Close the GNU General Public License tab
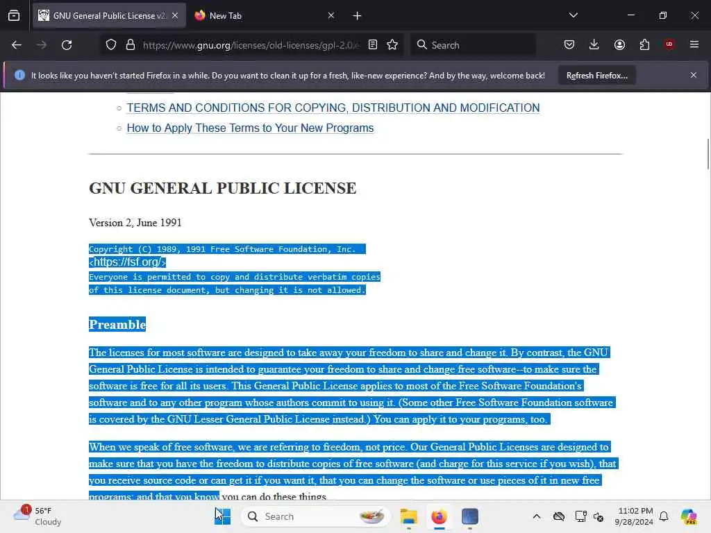This screenshot has width=711, height=533. click(175, 16)
